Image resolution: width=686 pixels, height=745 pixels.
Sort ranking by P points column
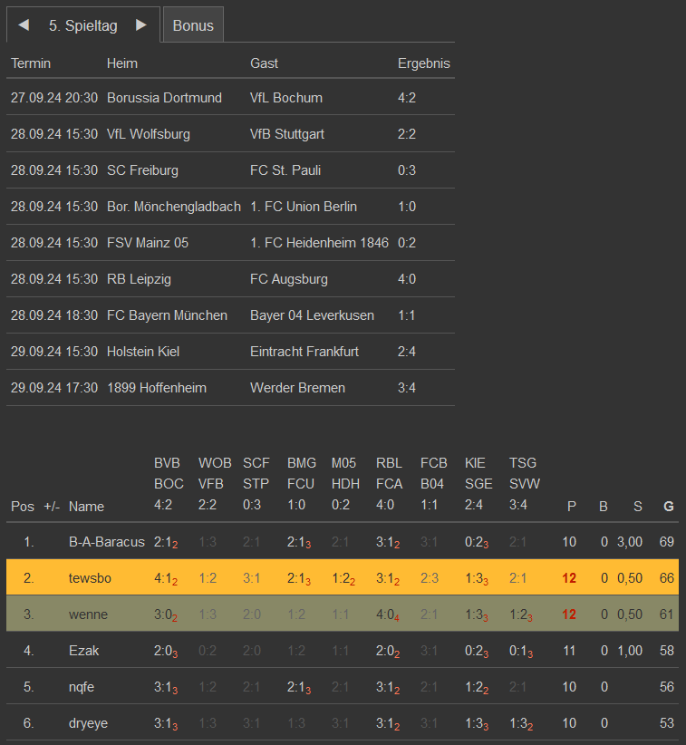point(571,507)
